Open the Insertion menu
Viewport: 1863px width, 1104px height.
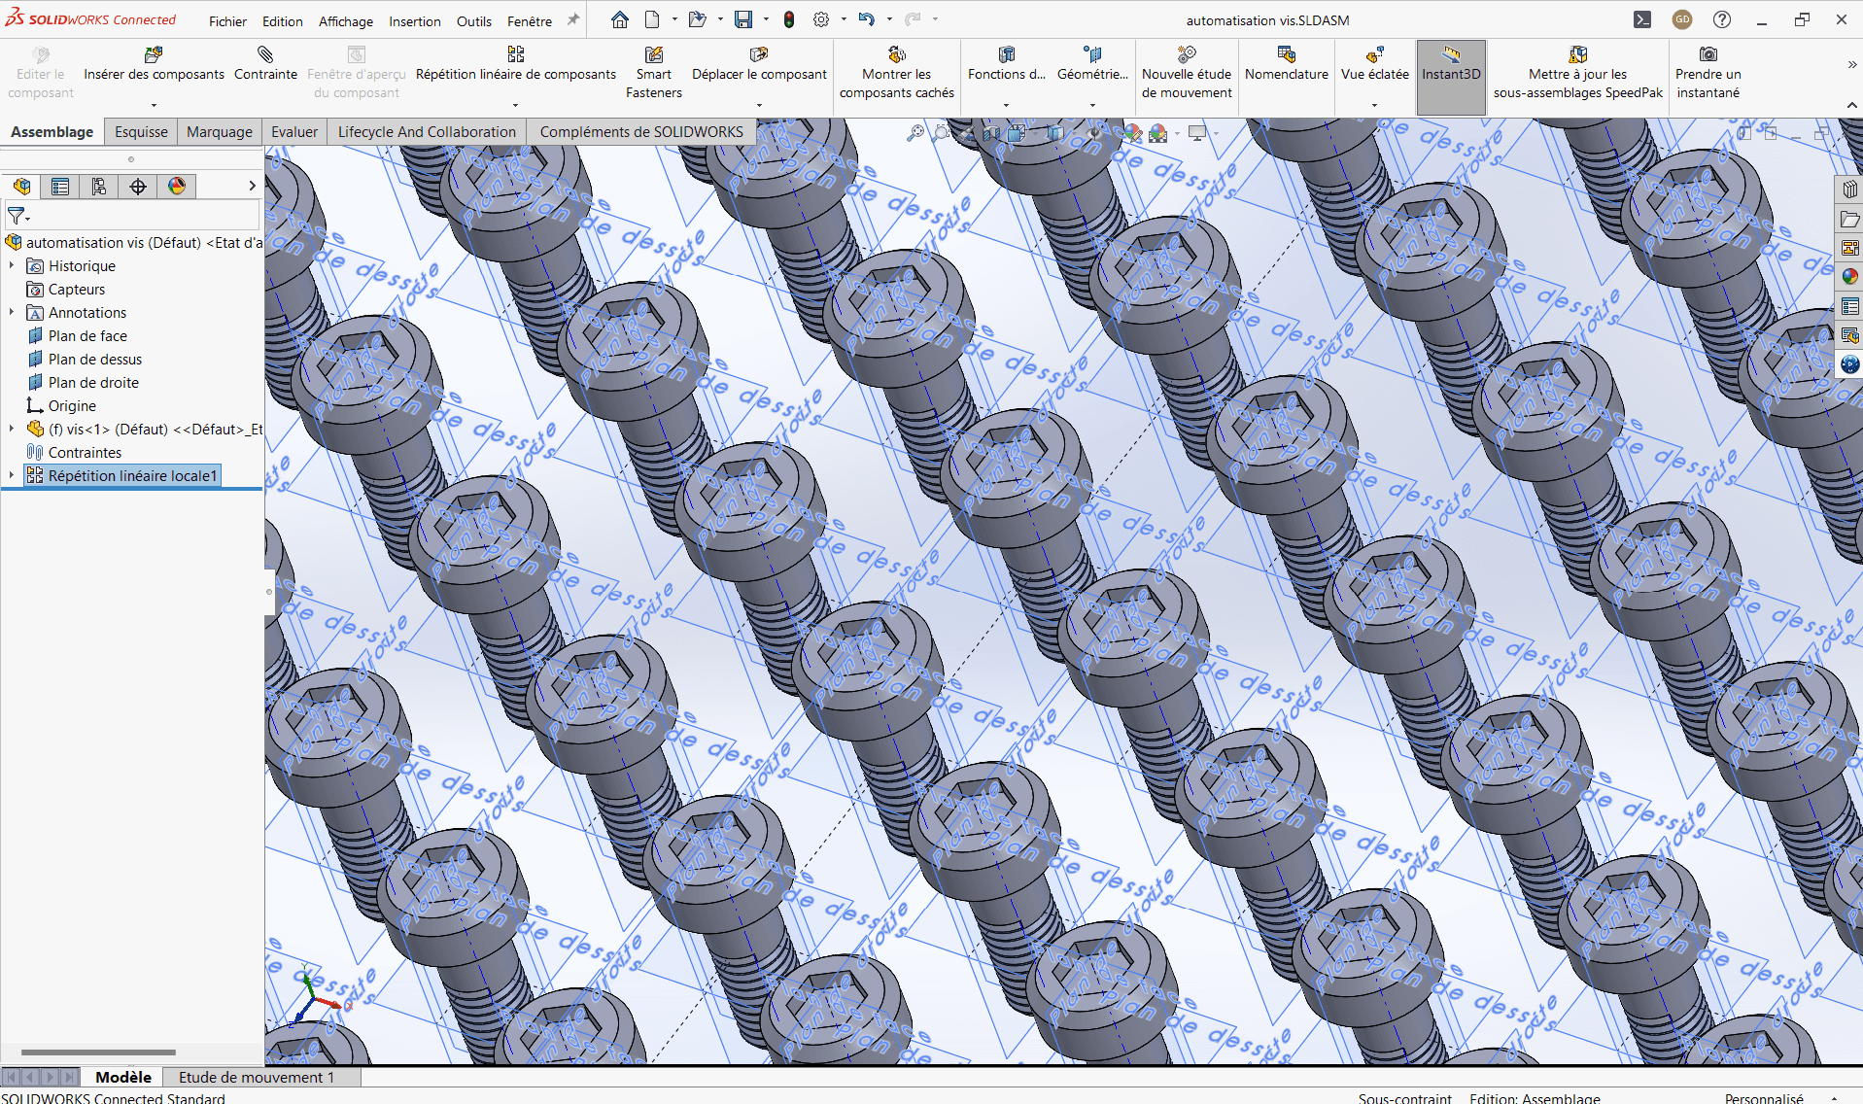[x=415, y=21]
